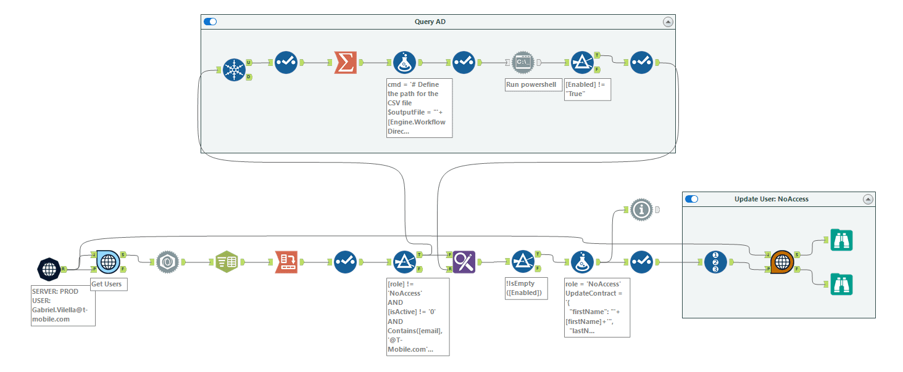The width and height of the screenshot is (903, 372).
Task: Select the lower Browse binoculars tool
Action: pyautogui.click(x=841, y=284)
